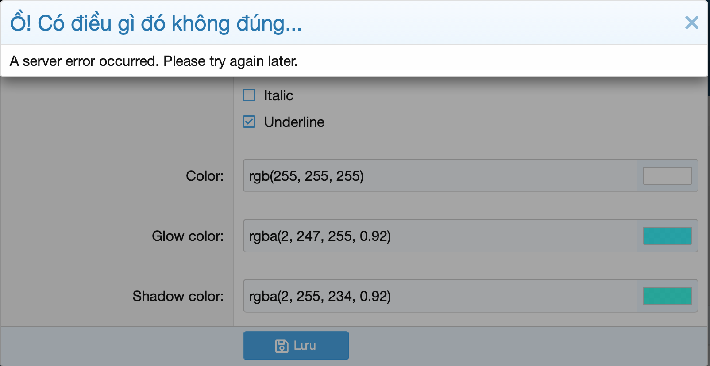
Task: Click the "Color:" field label
Action: [205, 176]
